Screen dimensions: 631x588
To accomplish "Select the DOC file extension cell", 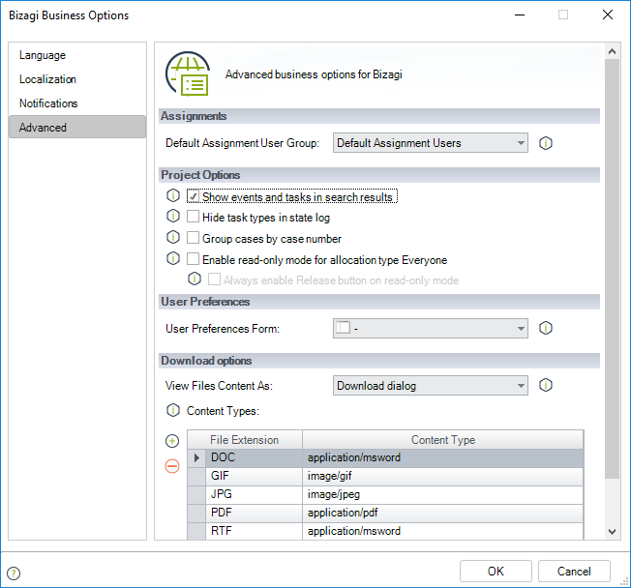I will 254,457.
